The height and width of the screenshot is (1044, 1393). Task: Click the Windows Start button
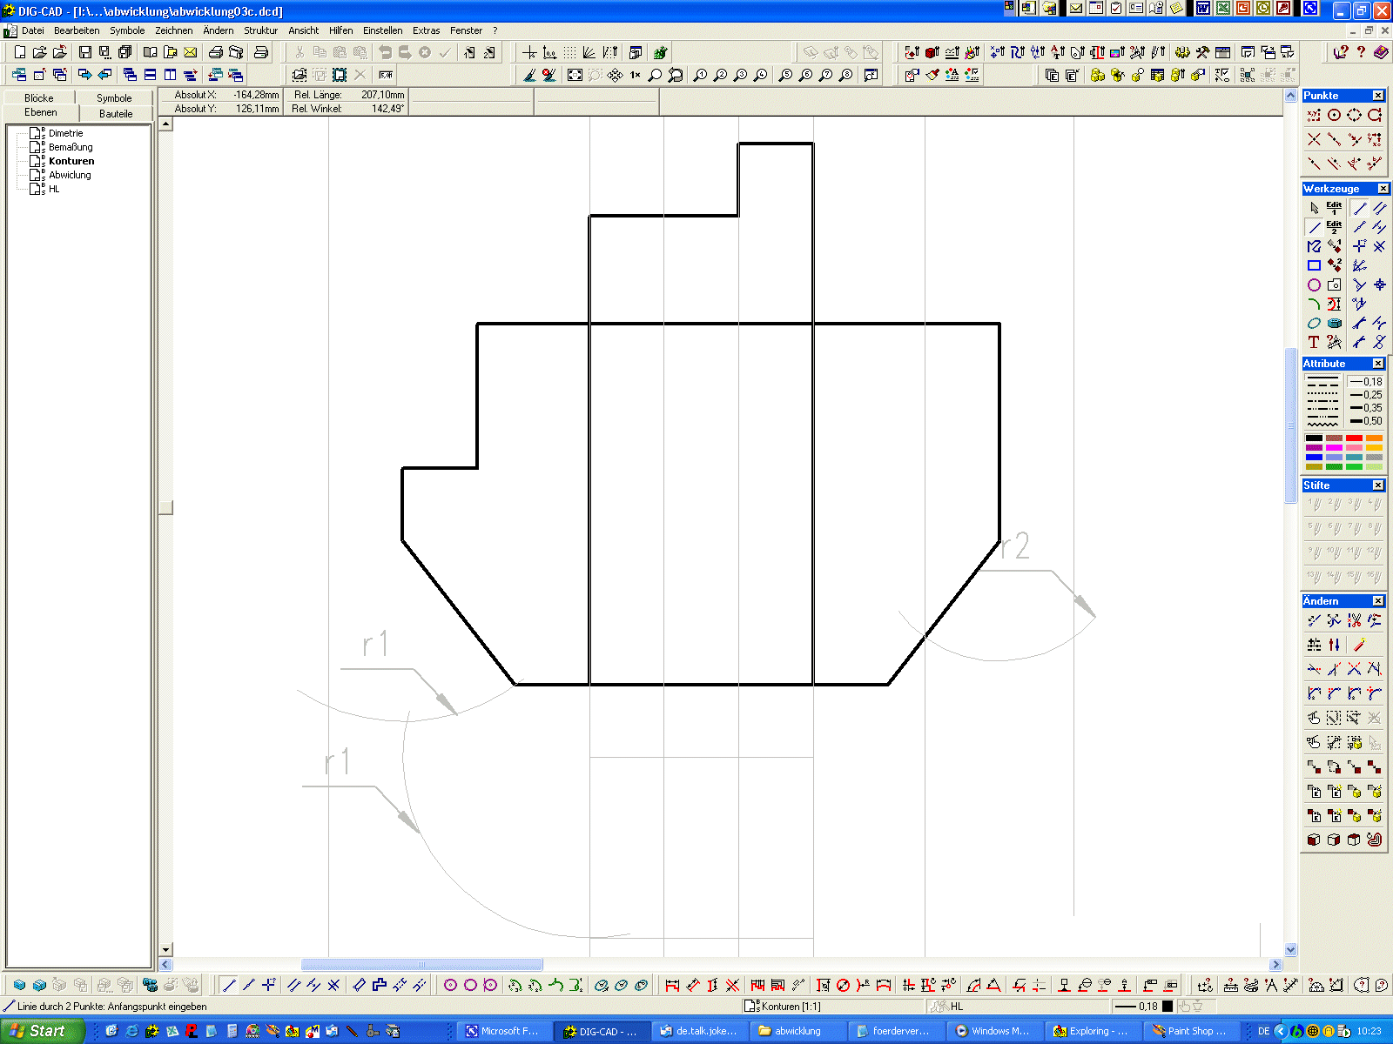click(42, 1031)
